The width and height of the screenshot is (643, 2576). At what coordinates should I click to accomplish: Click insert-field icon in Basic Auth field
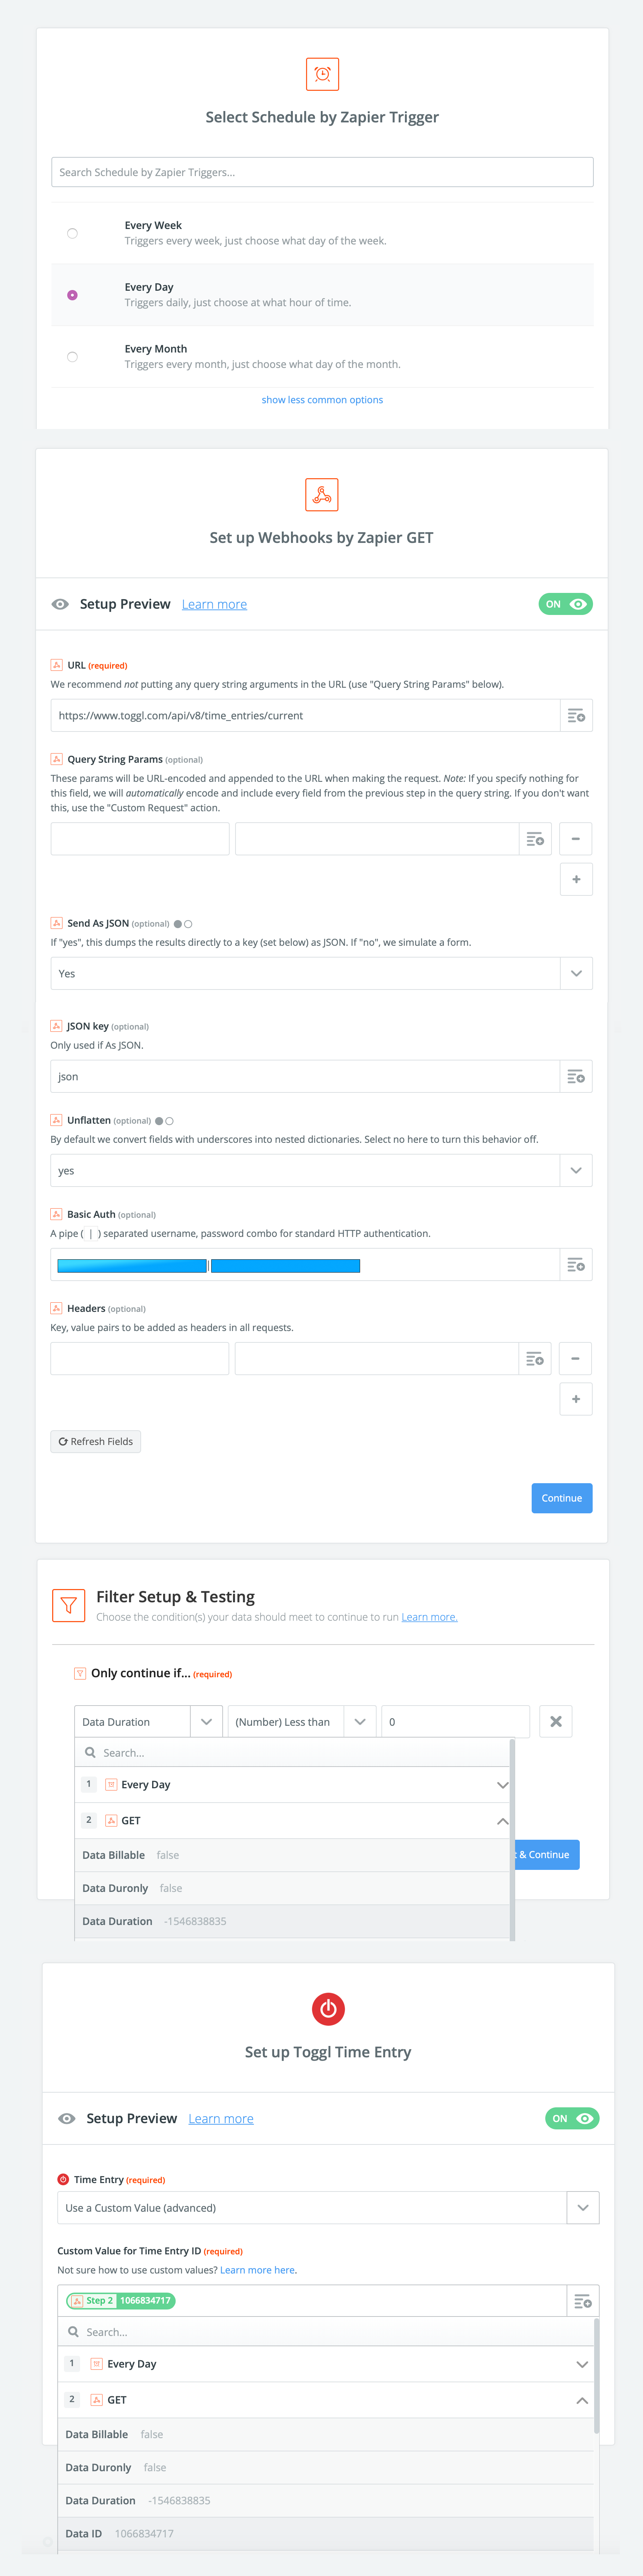[x=576, y=1265]
